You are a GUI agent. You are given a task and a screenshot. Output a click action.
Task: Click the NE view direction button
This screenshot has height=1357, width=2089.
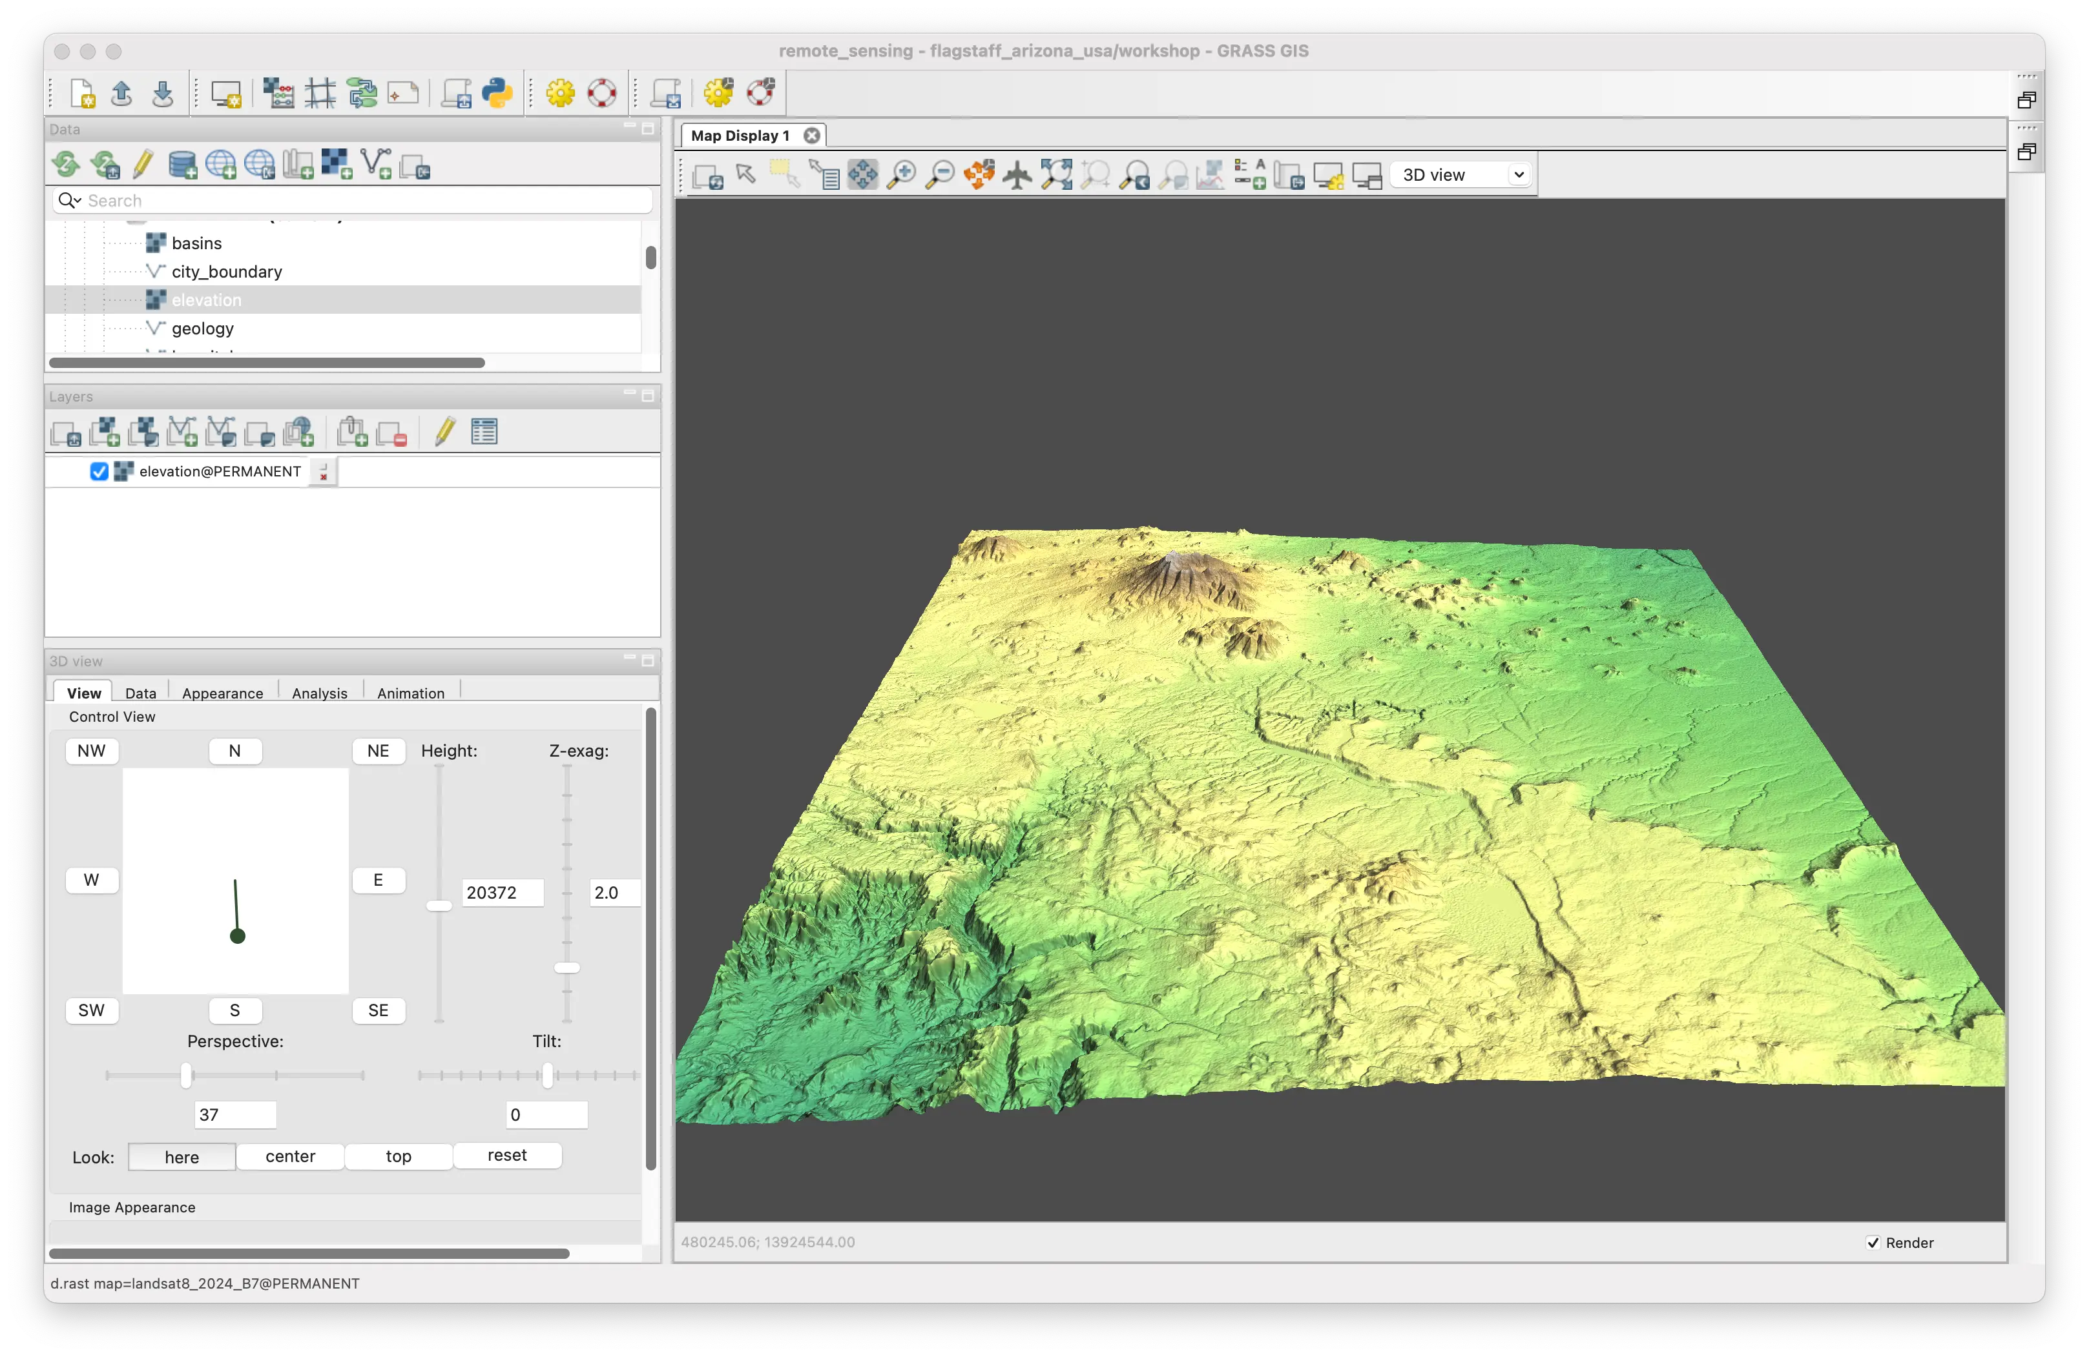pyautogui.click(x=379, y=751)
